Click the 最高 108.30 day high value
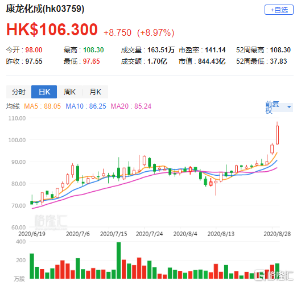The image size is (297, 285). click(x=84, y=50)
